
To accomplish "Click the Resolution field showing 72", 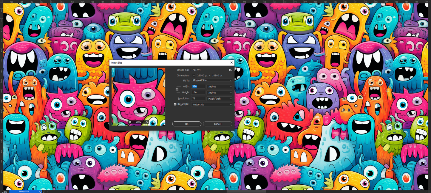I will pos(197,98).
